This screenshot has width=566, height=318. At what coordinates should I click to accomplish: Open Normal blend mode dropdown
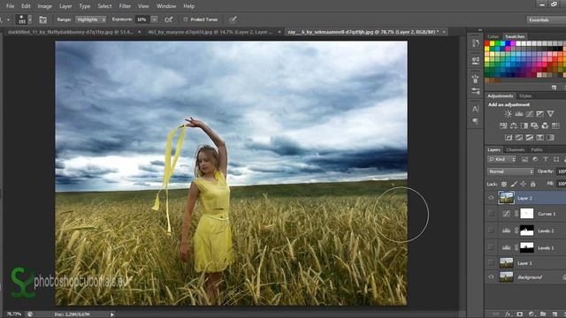coord(510,171)
